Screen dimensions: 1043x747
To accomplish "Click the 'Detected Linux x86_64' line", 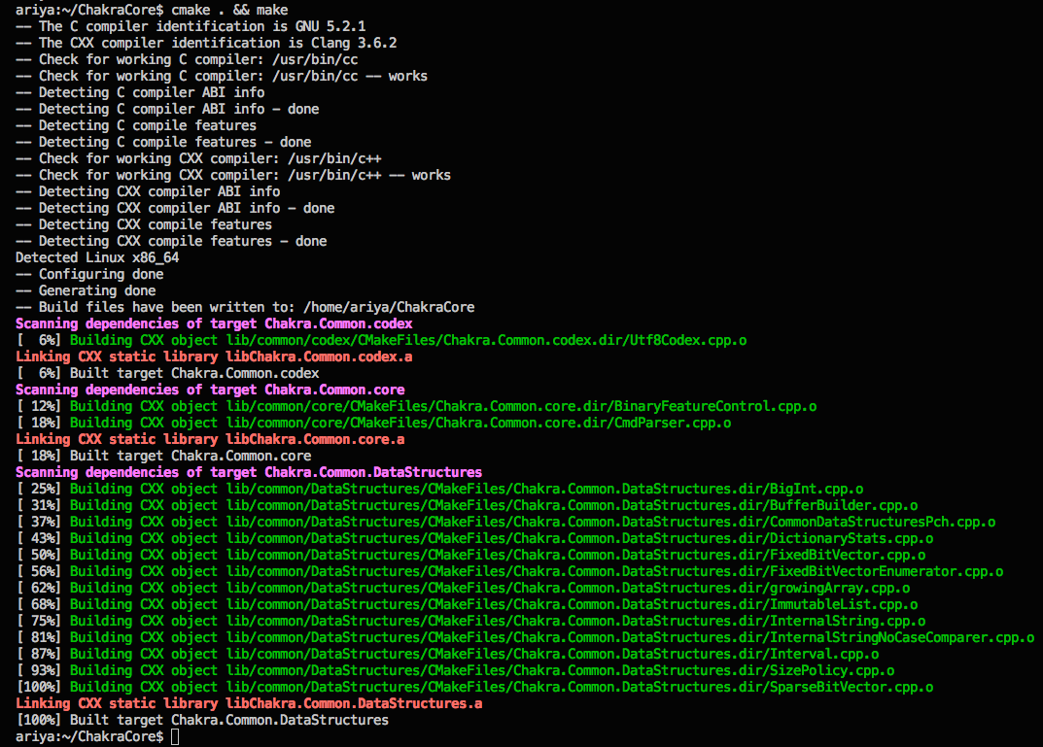I will click(97, 257).
